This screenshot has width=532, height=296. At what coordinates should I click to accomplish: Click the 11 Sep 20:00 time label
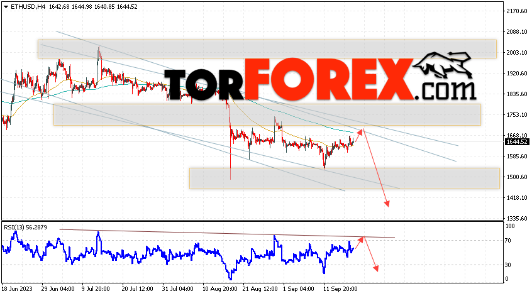(340, 289)
